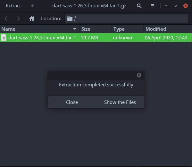192x167 pixels.
Task: Focus the Location path field
Action: click(127, 19)
